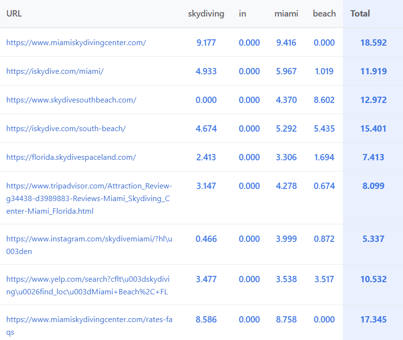403x340 pixels.
Task: Select total value 12.972
Action: [x=373, y=100]
